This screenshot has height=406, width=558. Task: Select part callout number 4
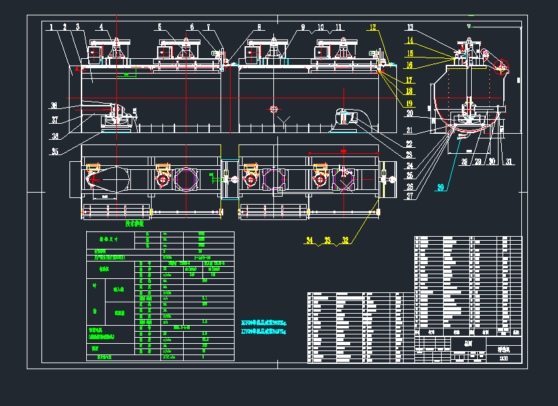tap(102, 27)
